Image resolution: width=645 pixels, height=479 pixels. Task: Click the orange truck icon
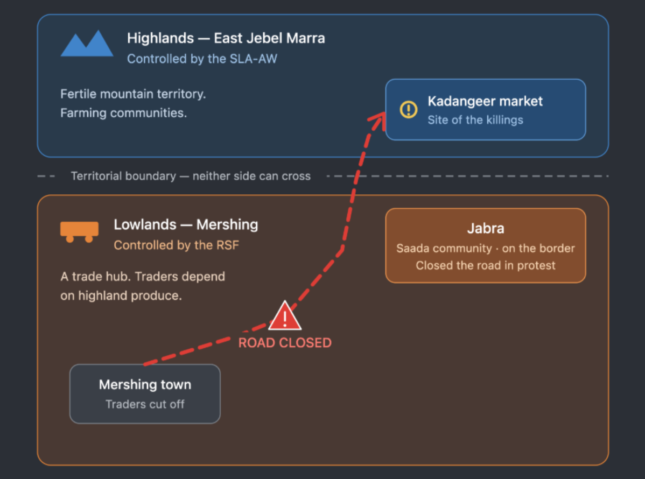click(x=79, y=232)
